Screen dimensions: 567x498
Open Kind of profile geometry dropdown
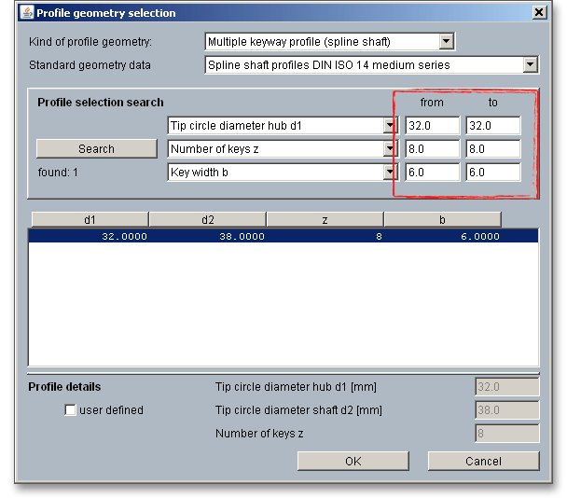[446, 42]
